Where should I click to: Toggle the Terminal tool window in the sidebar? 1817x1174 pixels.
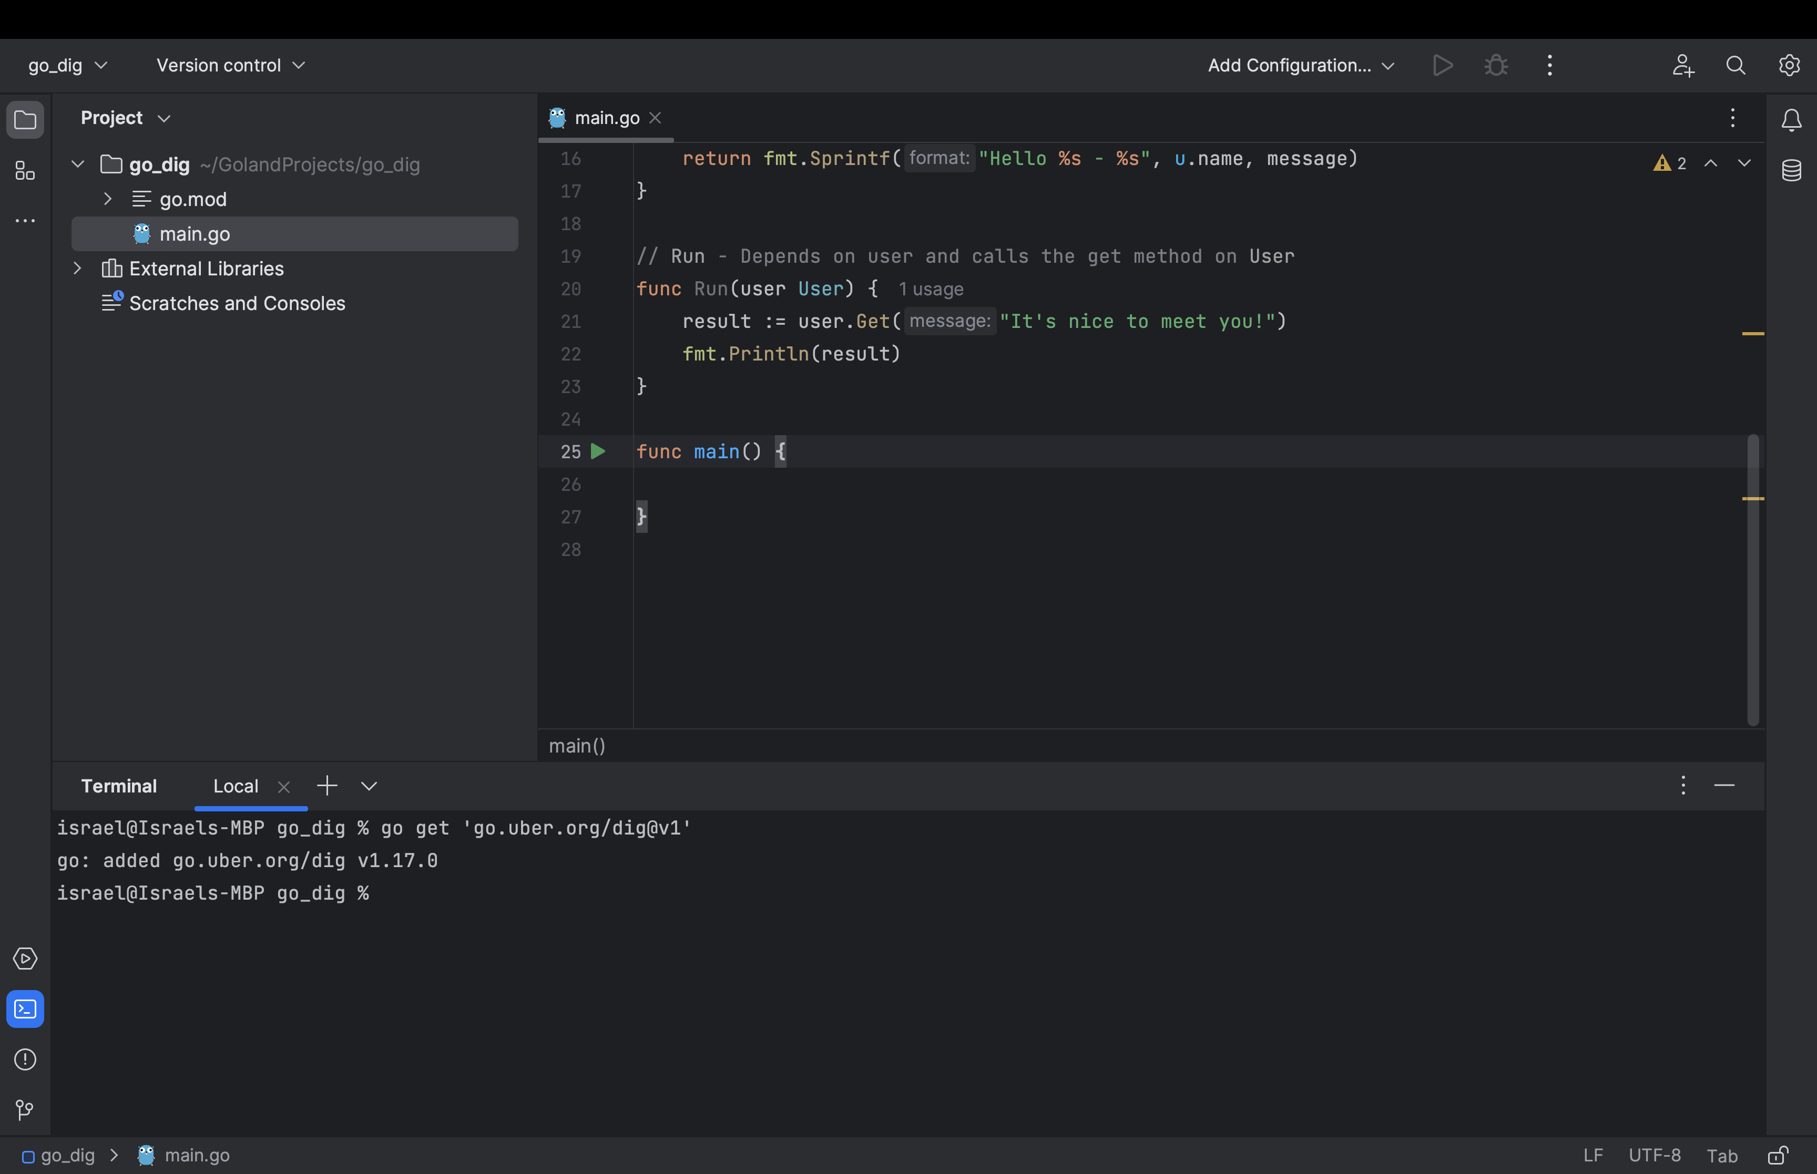[25, 1008]
